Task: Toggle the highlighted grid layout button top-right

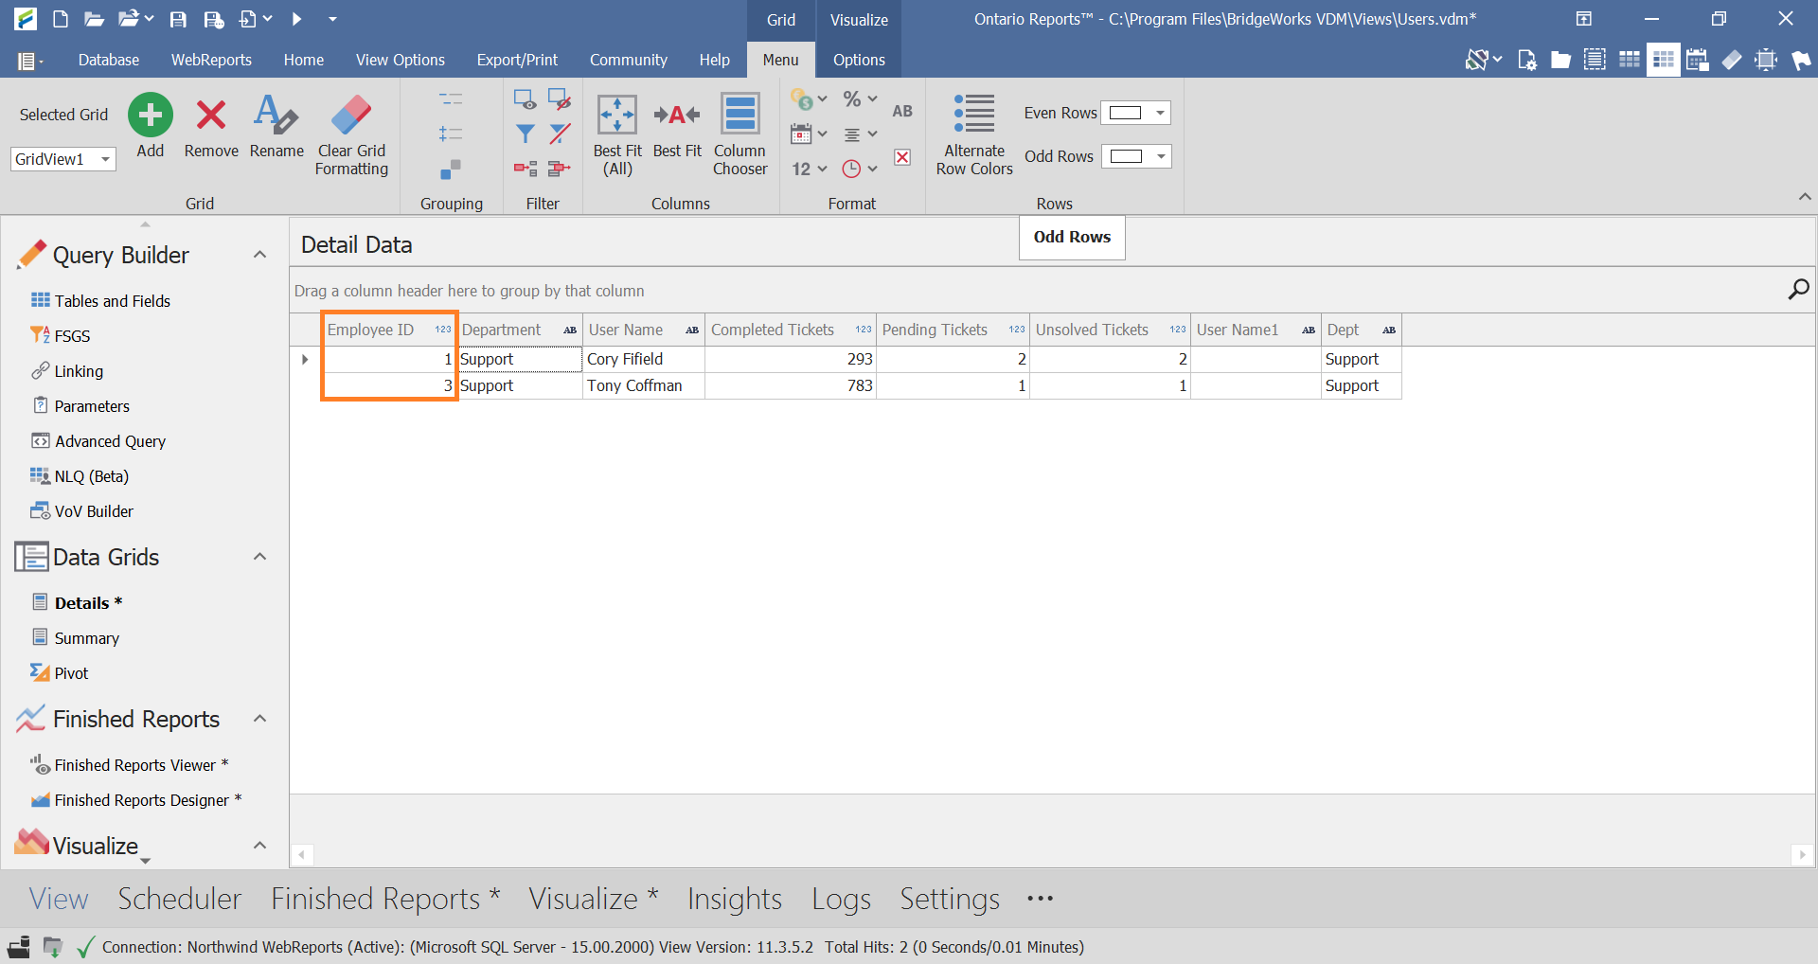Action: click(x=1663, y=60)
